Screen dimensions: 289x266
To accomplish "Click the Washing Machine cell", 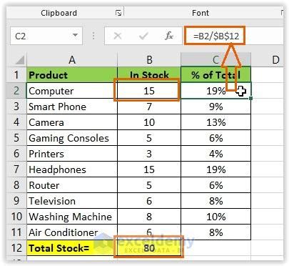I will (72, 217).
